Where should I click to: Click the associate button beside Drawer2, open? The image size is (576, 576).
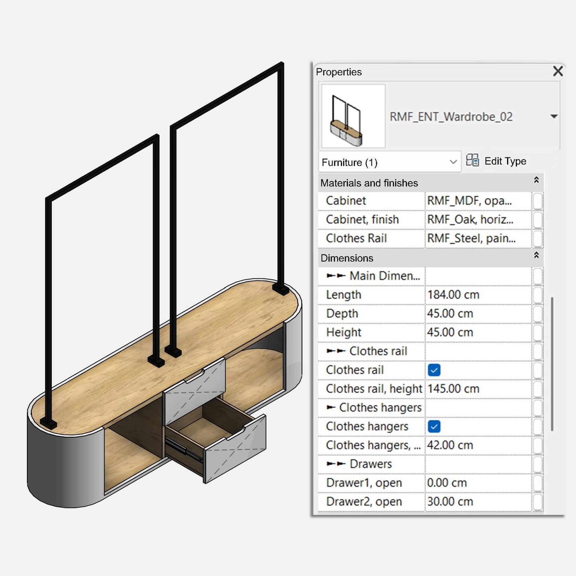coord(538,501)
